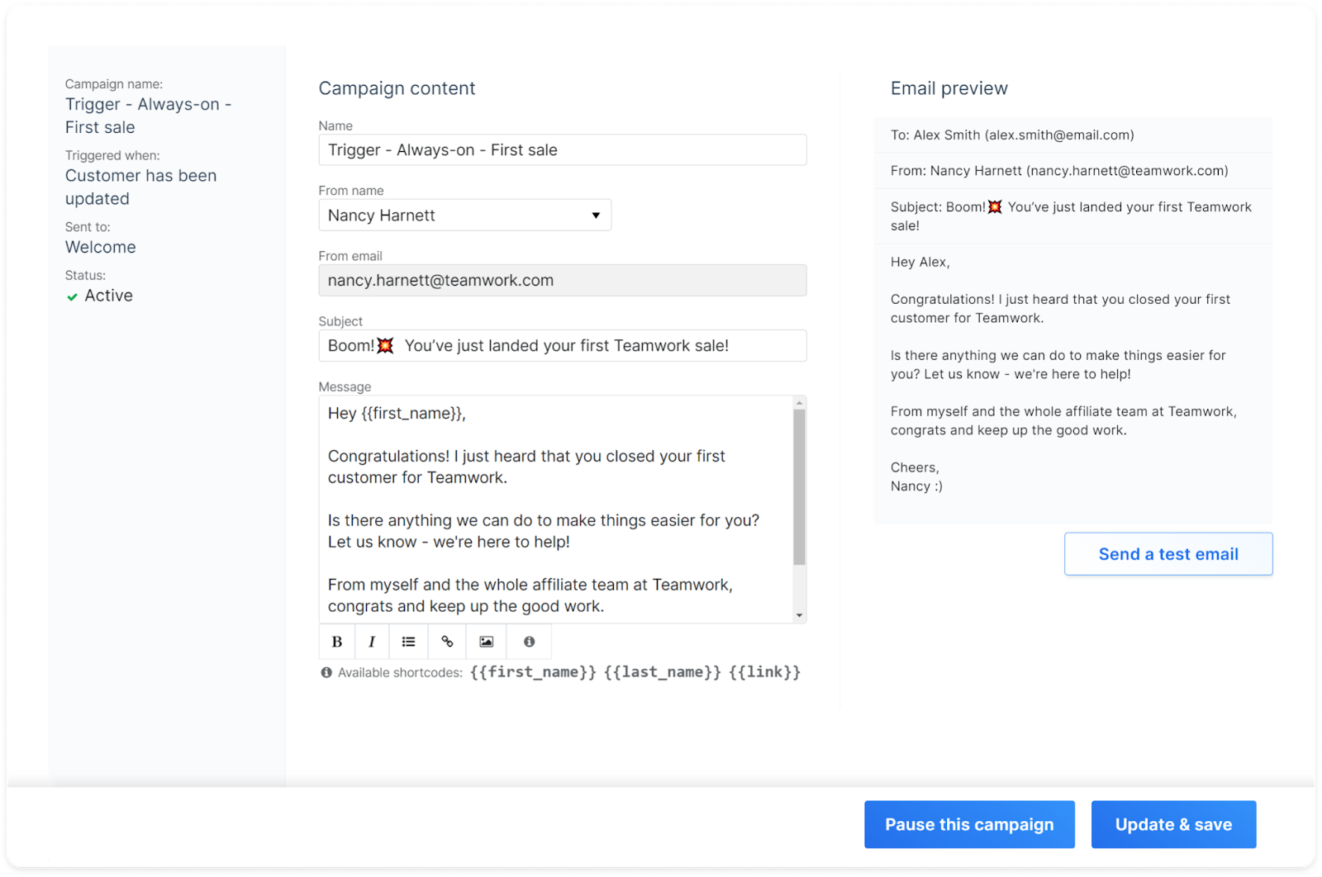1322x877 pixels.
Task: Insert a bulleted list in the message
Action: pyautogui.click(x=408, y=642)
